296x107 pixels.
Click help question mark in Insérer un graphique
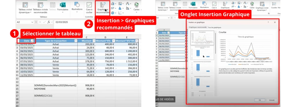[x=268, y=22]
